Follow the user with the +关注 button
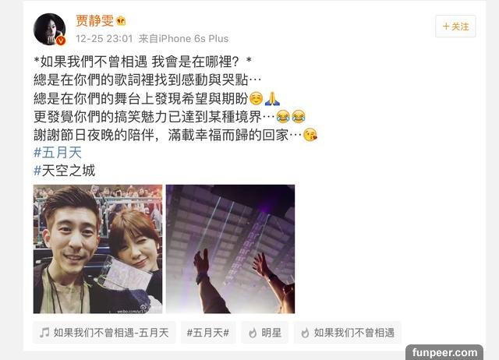The height and width of the screenshot is (360, 499). (455, 26)
